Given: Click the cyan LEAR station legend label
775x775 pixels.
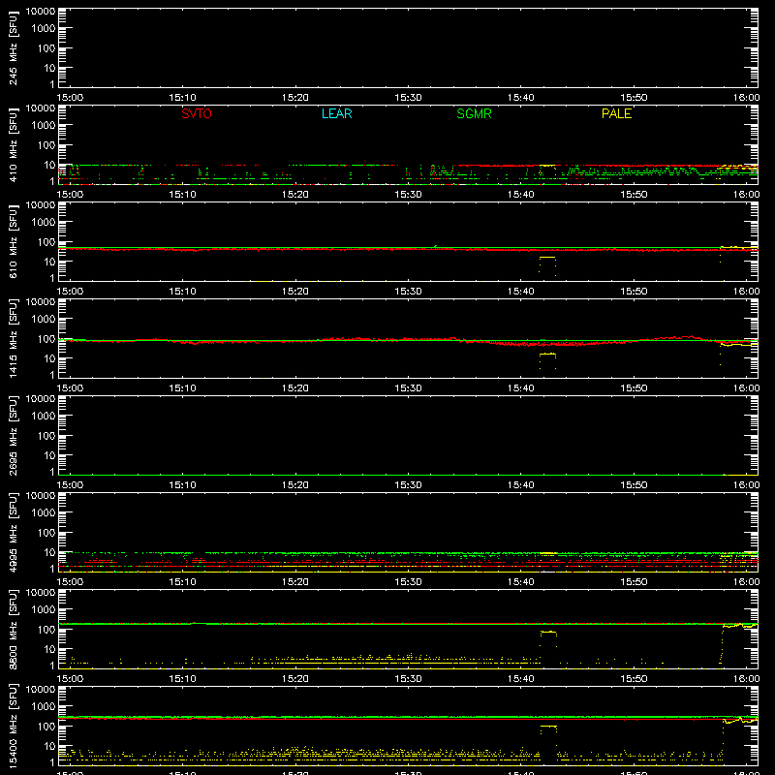Looking at the screenshot, I should point(336,113).
